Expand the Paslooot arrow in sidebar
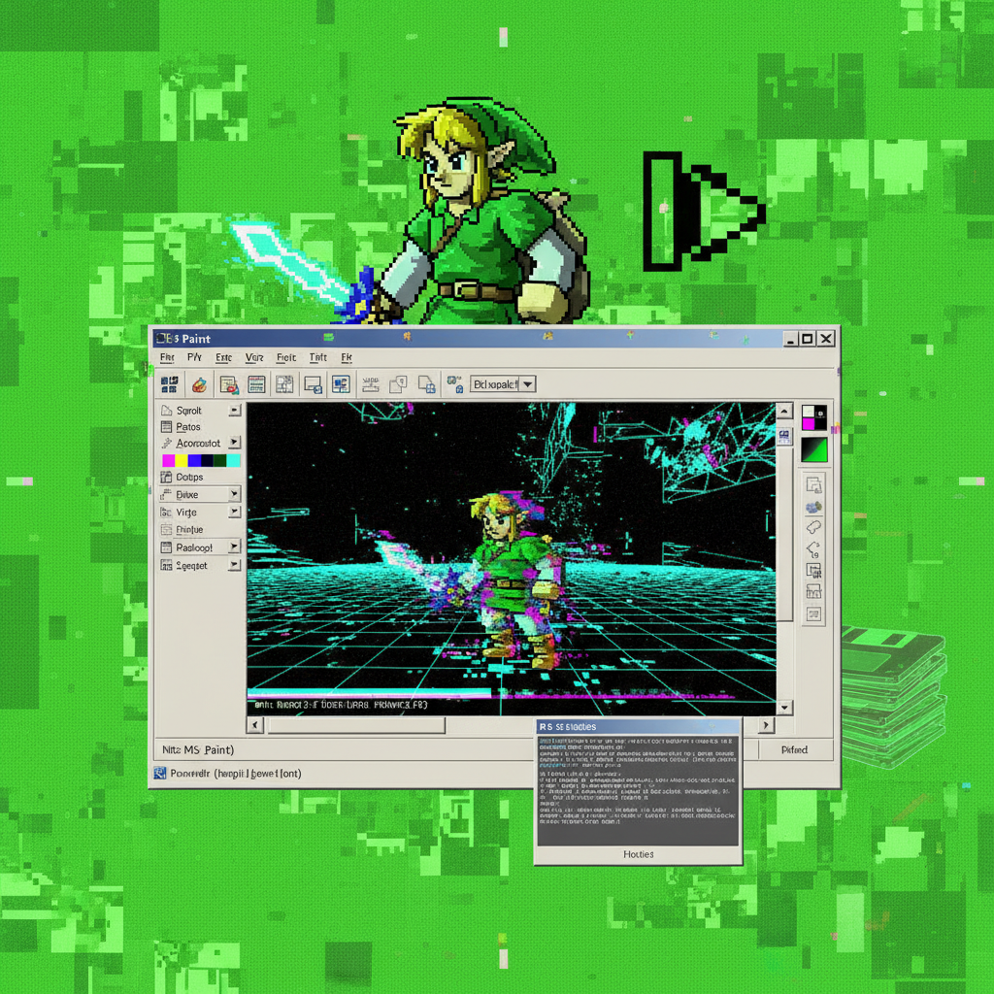Viewport: 994px width, 994px height. pyautogui.click(x=234, y=547)
